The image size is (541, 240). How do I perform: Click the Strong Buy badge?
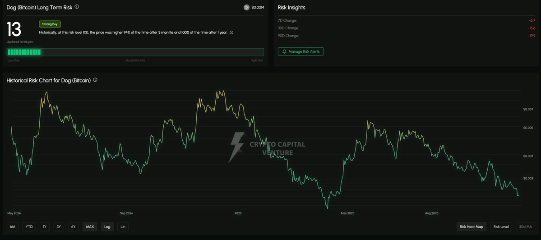click(x=50, y=24)
